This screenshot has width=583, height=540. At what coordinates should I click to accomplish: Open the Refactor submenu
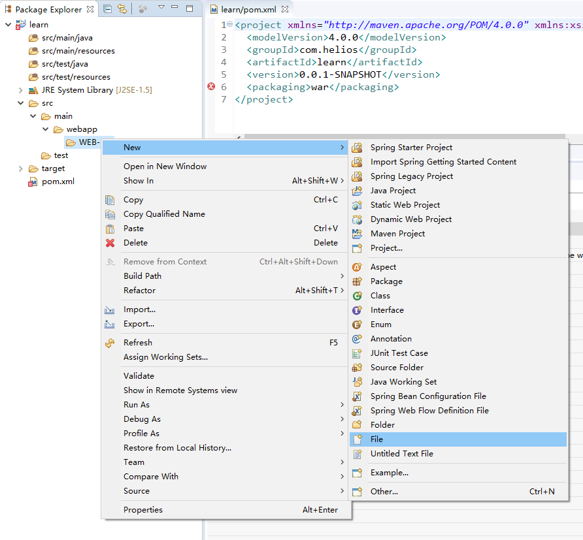(225, 291)
